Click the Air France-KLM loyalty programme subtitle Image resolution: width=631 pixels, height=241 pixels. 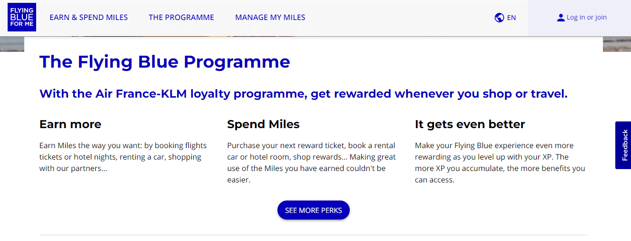pos(304,94)
